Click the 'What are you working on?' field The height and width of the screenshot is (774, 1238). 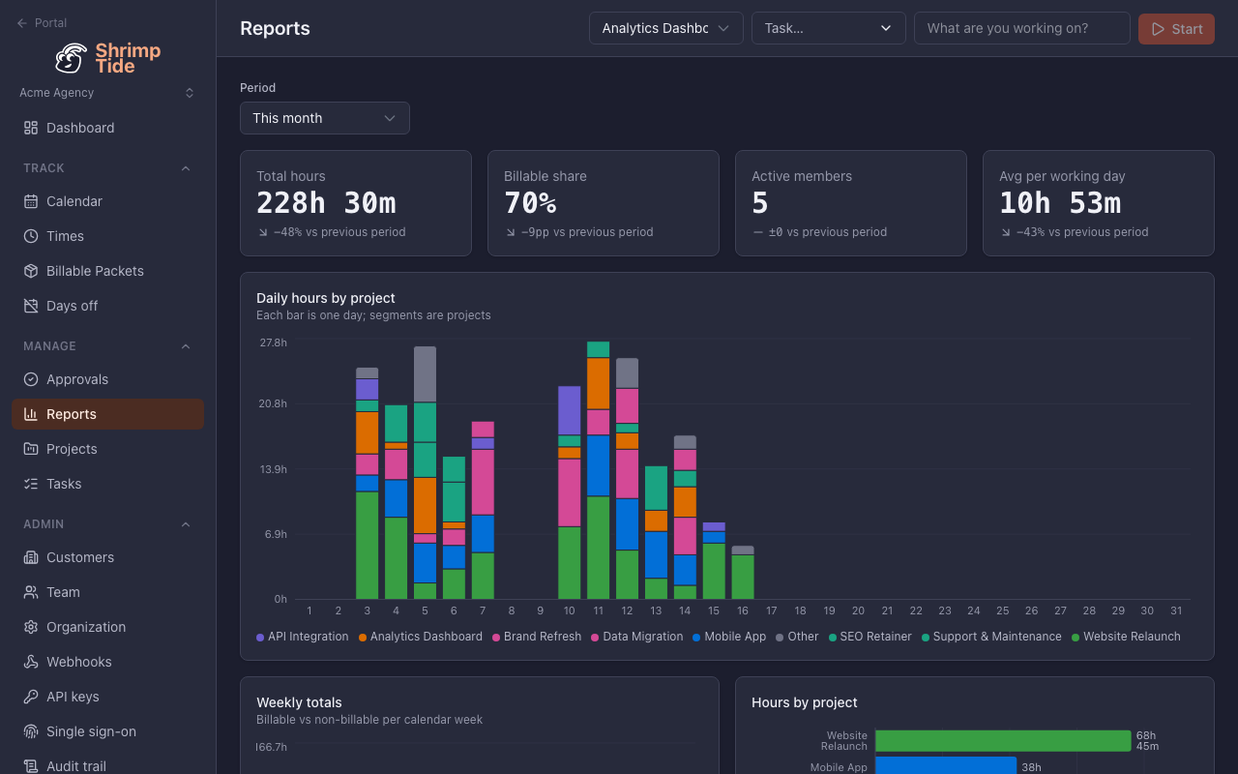click(1022, 28)
